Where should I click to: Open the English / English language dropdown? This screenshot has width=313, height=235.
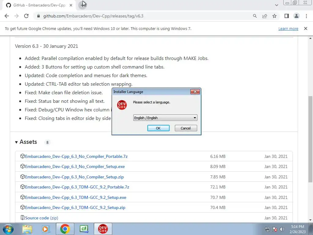click(x=165, y=118)
